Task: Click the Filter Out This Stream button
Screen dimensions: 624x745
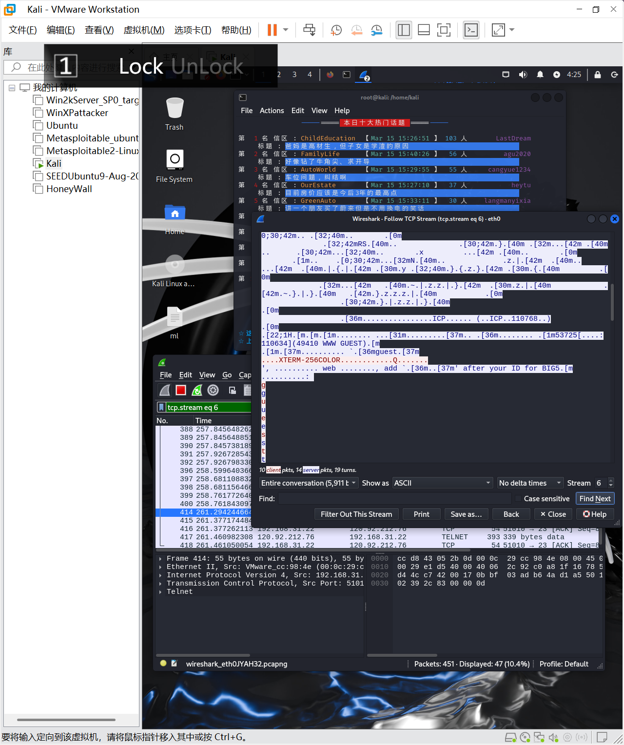Action: click(x=356, y=514)
